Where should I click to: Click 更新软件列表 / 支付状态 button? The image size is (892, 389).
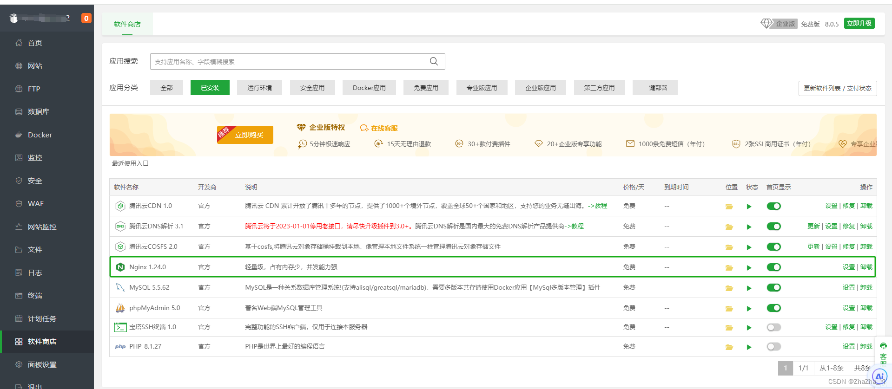[x=838, y=88]
